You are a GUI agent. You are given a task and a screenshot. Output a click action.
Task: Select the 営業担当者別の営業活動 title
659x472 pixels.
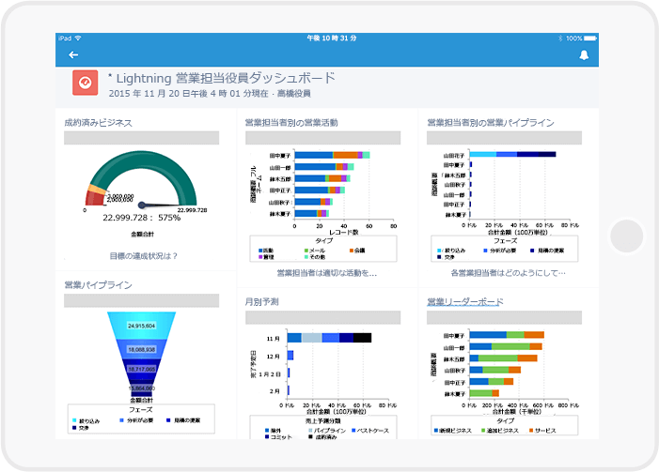point(291,123)
